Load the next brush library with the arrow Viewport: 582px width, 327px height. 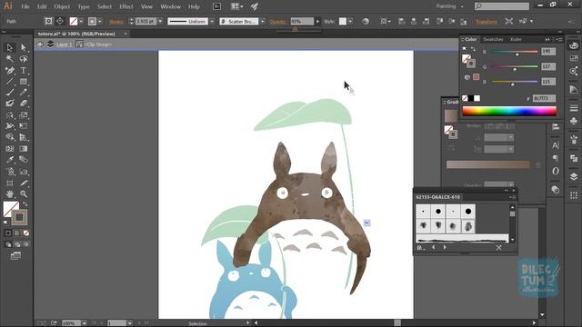click(445, 247)
